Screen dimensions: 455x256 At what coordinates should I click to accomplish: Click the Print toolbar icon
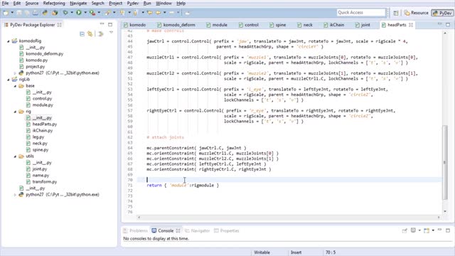[35, 13]
